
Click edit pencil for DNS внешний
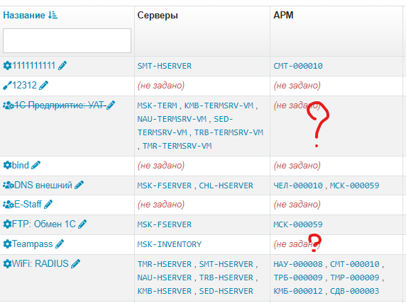(x=79, y=185)
